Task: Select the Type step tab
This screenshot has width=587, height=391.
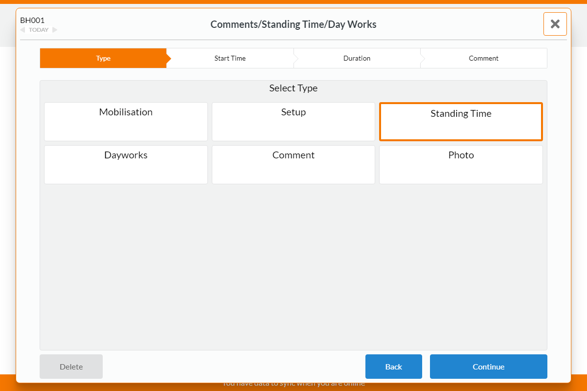Action: tap(103, 58)
